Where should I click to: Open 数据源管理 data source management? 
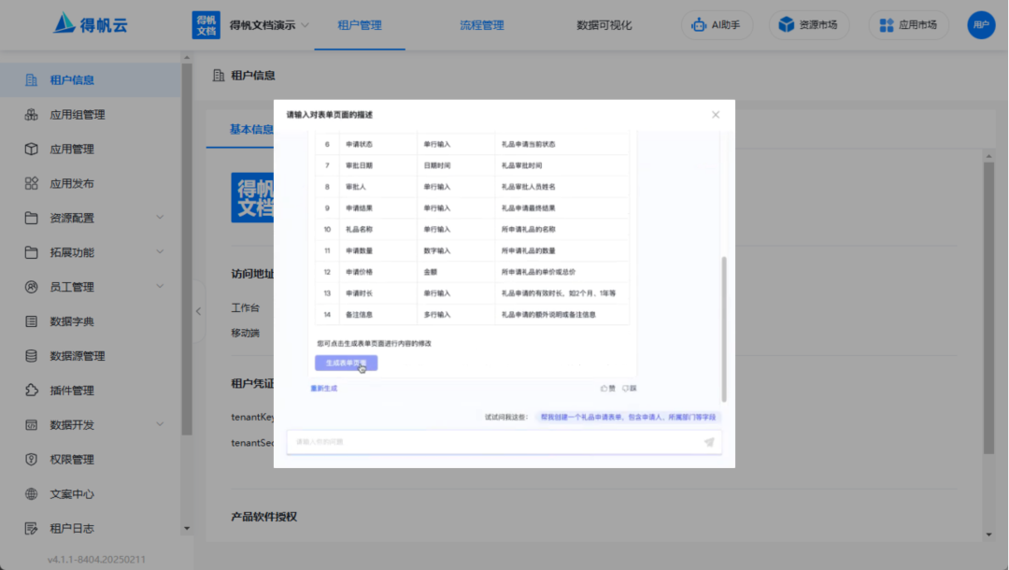point(77,355)
